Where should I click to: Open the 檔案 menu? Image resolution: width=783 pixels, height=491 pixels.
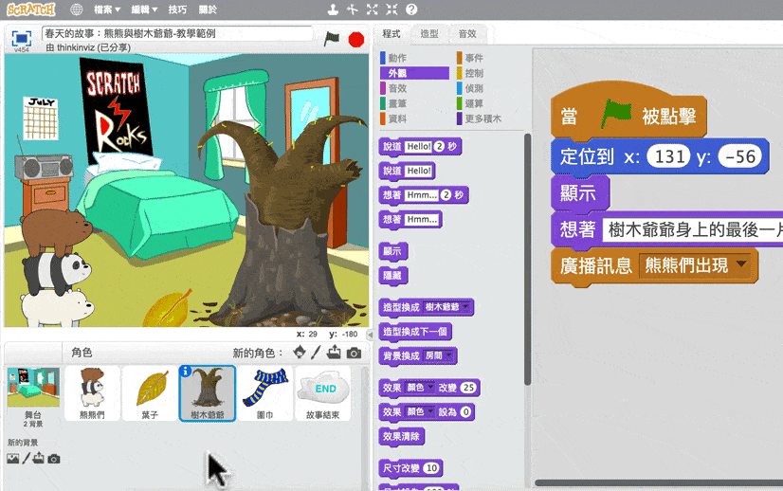[x=107, y=9]
